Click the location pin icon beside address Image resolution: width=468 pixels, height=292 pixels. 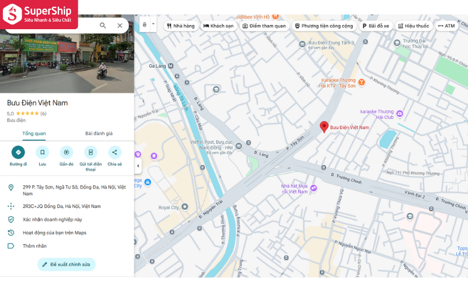pos(11,187)
